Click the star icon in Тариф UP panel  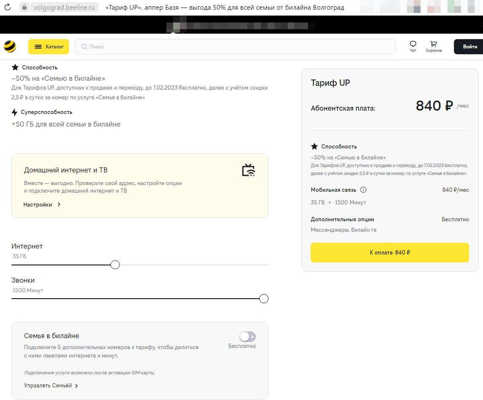[314, 146]
